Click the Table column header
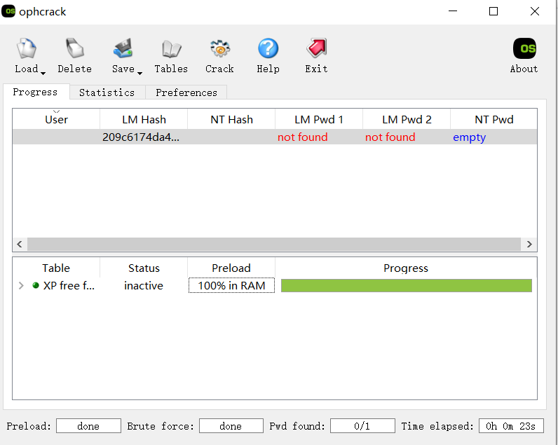Viewport: 558px width, 445px height. tap(56, 268)
